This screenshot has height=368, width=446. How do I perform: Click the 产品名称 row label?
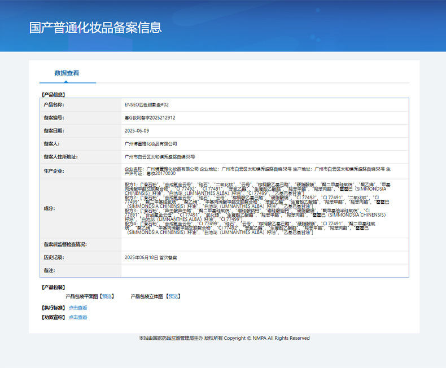coord(54,104)
